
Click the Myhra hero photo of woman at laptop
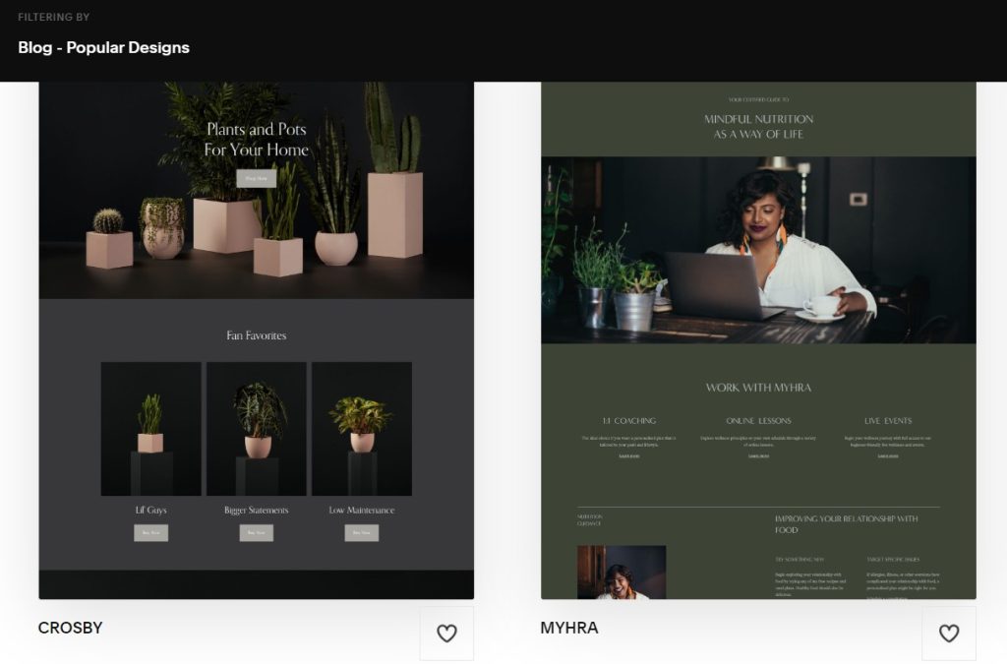click(758, 250)
